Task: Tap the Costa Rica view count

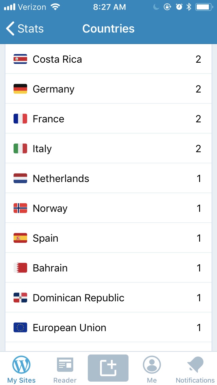Action: point(198,59)
